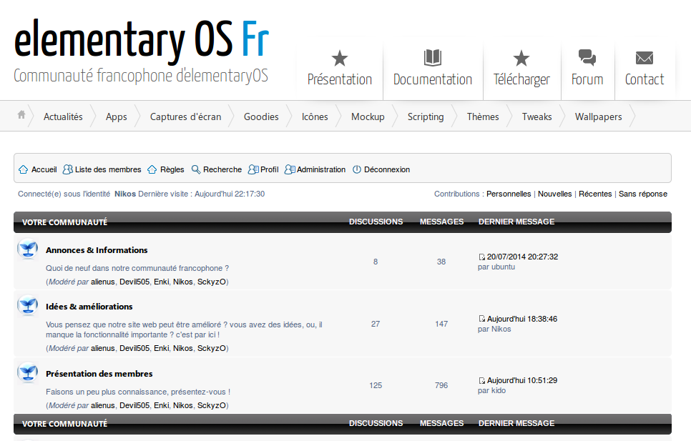Show Personnelles contributions
The height and width of the screenshot is (441, 691).
coord(509,194)
